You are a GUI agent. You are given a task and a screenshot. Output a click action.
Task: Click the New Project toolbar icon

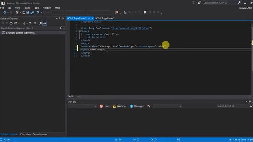17,13
